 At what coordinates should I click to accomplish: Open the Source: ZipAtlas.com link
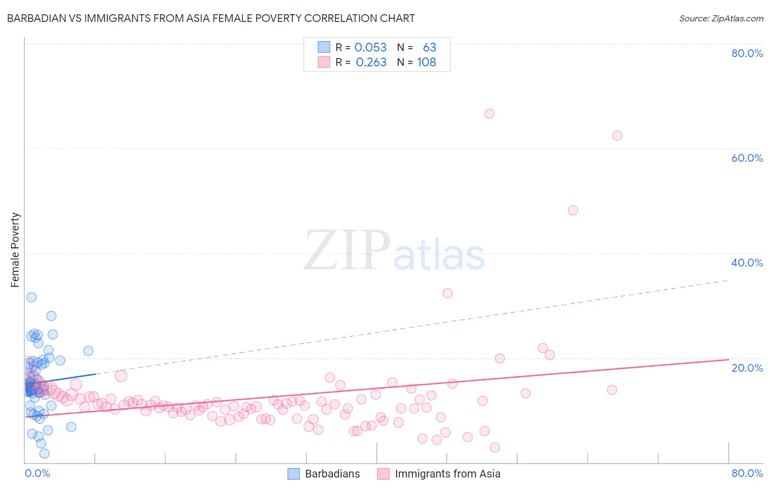coord(721,18)
